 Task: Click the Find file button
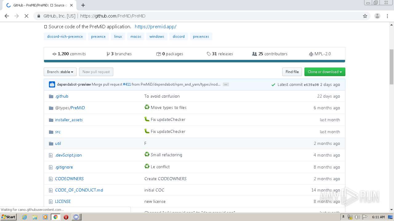(x=292, y=72)
